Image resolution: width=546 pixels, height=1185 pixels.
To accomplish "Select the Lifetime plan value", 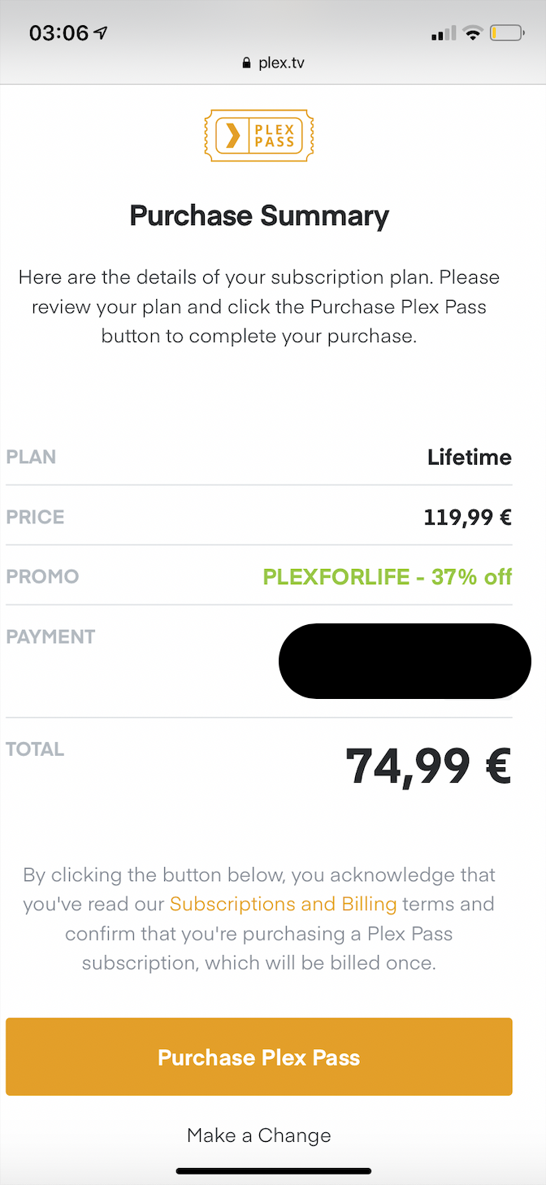I will click(x=469, y=457).
